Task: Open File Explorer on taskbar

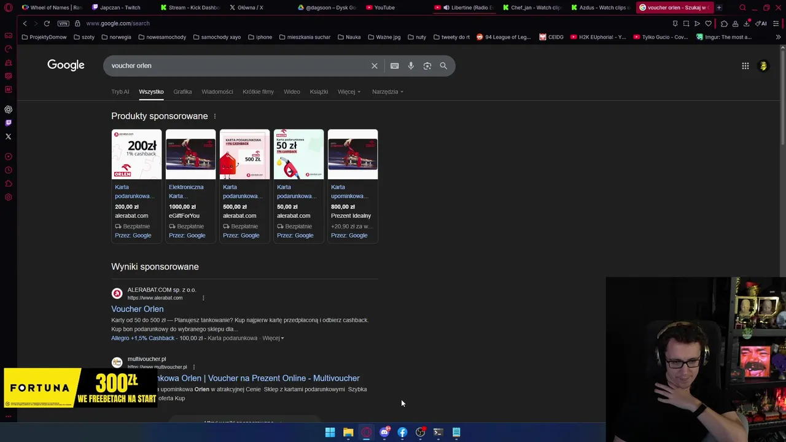Action: click(348, 432)
